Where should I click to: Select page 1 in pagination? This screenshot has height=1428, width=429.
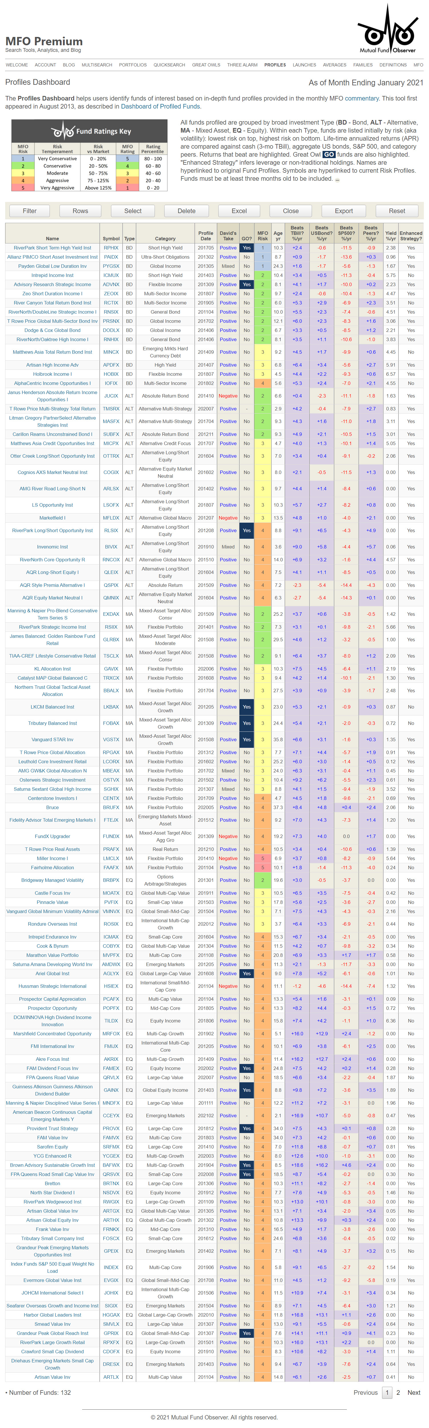tap(387, 1392)
